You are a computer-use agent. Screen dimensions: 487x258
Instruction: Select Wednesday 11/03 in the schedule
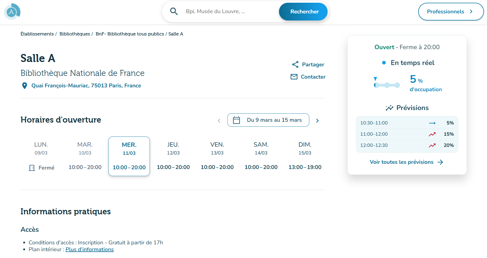pos(129,156)
